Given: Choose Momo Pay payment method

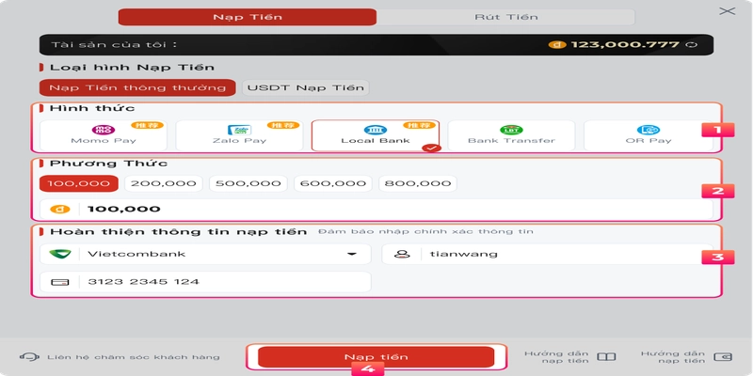Looking at the screenshot, I should tap(104, 135).
